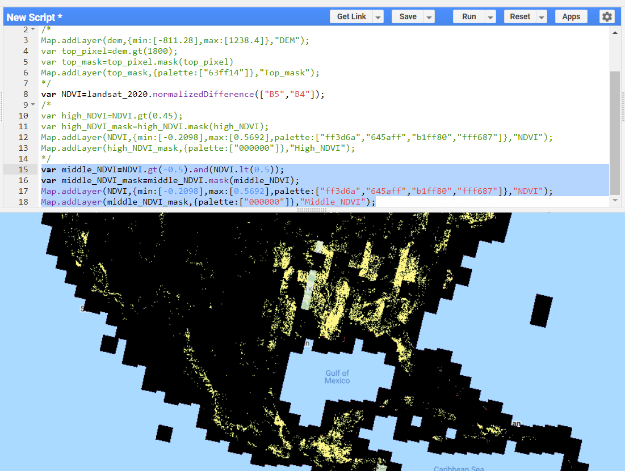Open the settings gear menu
Image resolution: width=625 pixels, height=471 pixels.
607,17
